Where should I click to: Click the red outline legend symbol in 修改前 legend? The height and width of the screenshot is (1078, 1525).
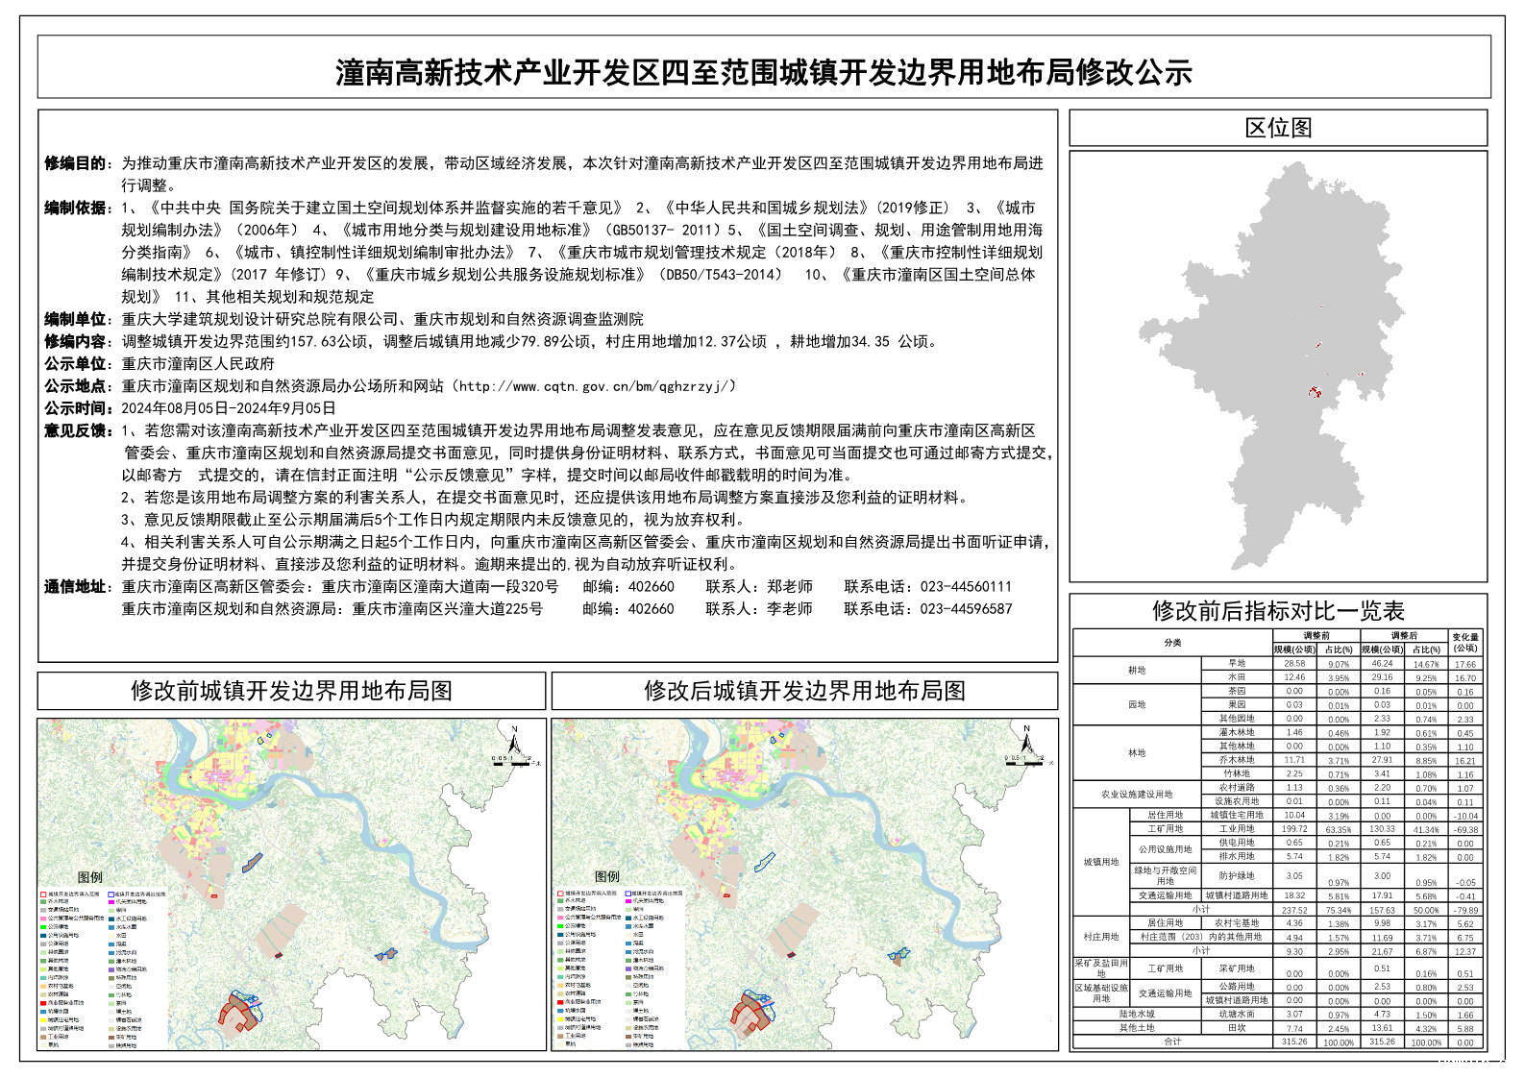(x=43, y=894)
